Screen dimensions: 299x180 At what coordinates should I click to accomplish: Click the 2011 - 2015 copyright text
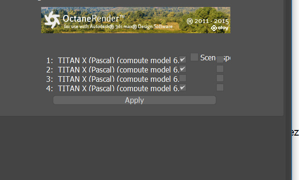[x=207, y=21]
